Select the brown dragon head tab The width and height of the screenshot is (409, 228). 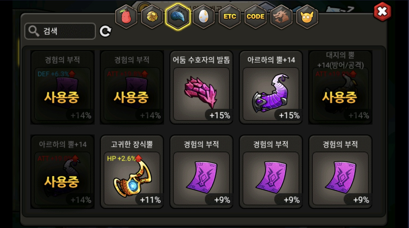point(281,17)
